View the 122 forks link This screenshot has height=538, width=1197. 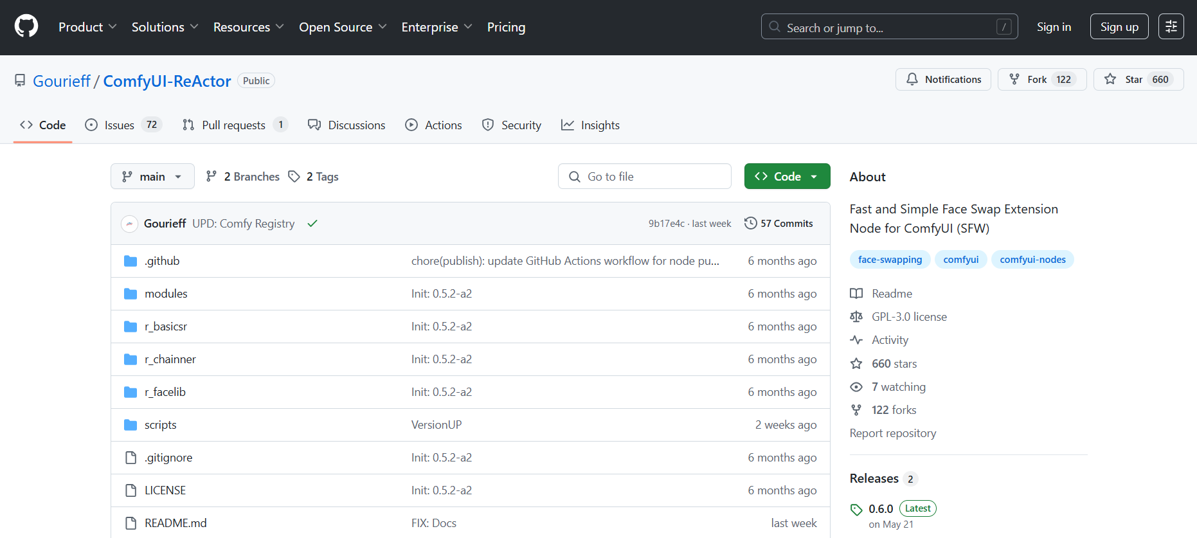(x=883, y=409)
